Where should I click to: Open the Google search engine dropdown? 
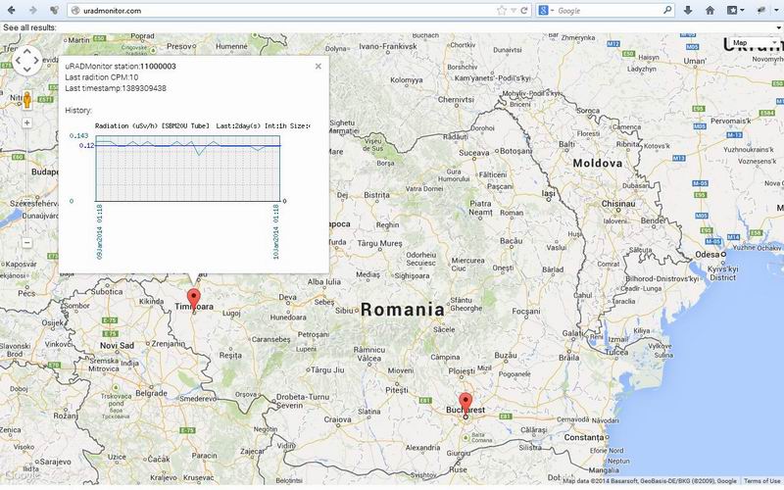coord(546,11)
